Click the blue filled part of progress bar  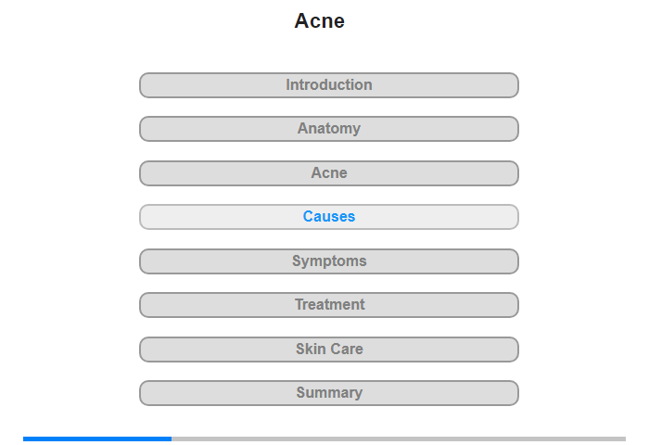(97, 439)
